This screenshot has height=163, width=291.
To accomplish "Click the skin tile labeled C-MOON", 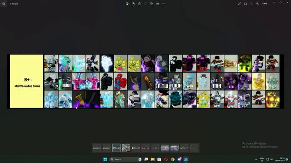I will 65,81.
